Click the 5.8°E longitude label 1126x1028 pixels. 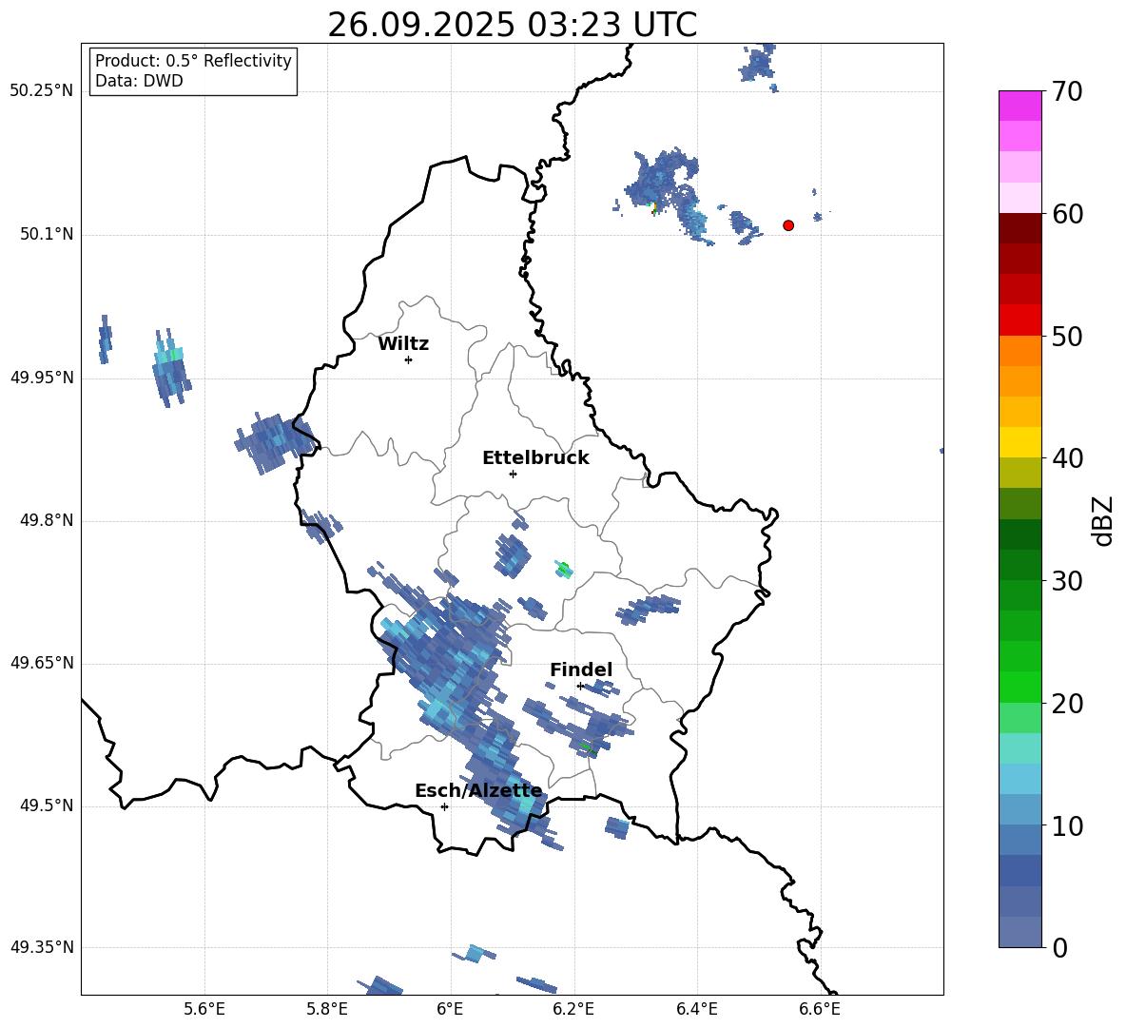(327, 1009)
